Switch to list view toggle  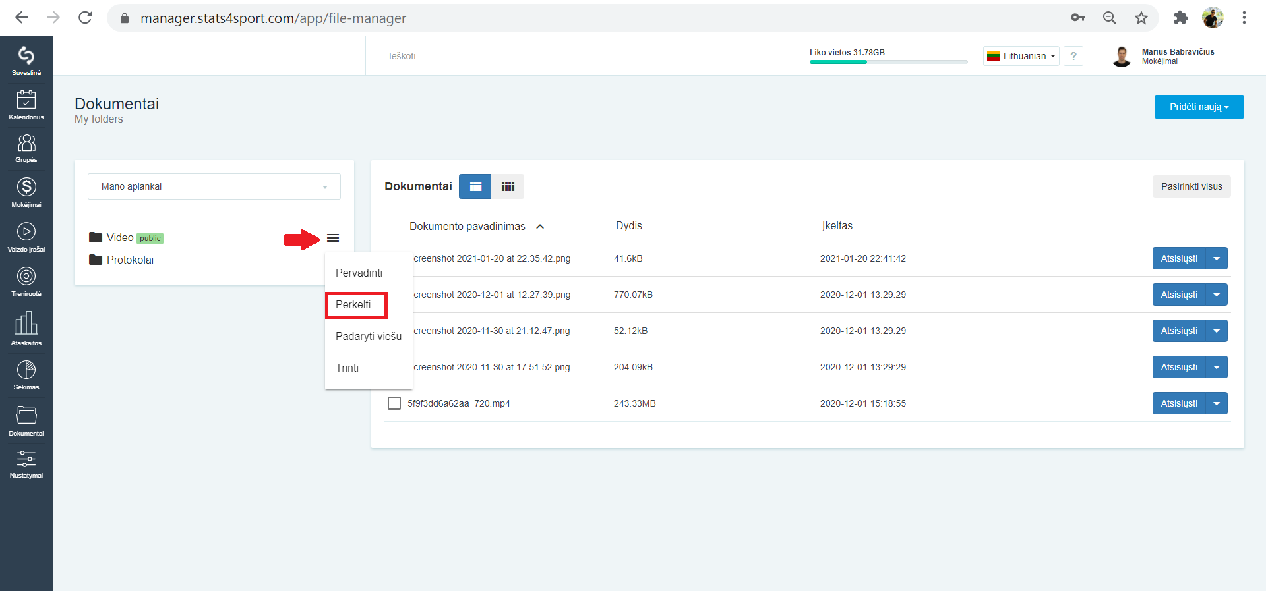(x=475, y=186)
